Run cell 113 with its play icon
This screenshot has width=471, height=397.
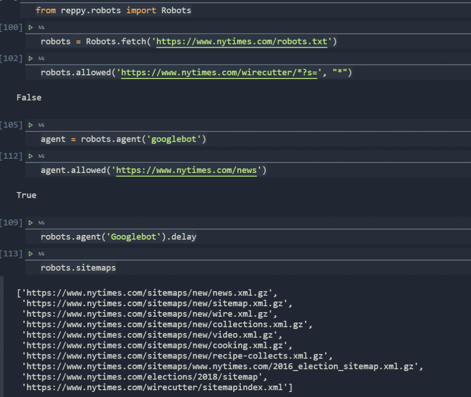[31, 254]
